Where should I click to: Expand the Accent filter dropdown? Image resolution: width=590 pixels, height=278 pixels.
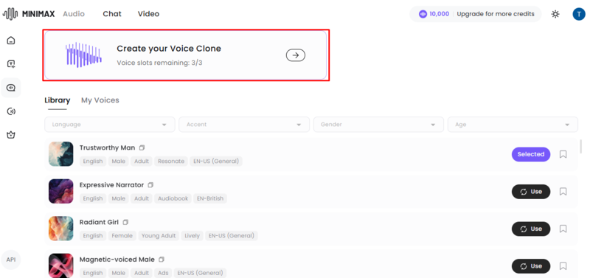pos(244,125)
